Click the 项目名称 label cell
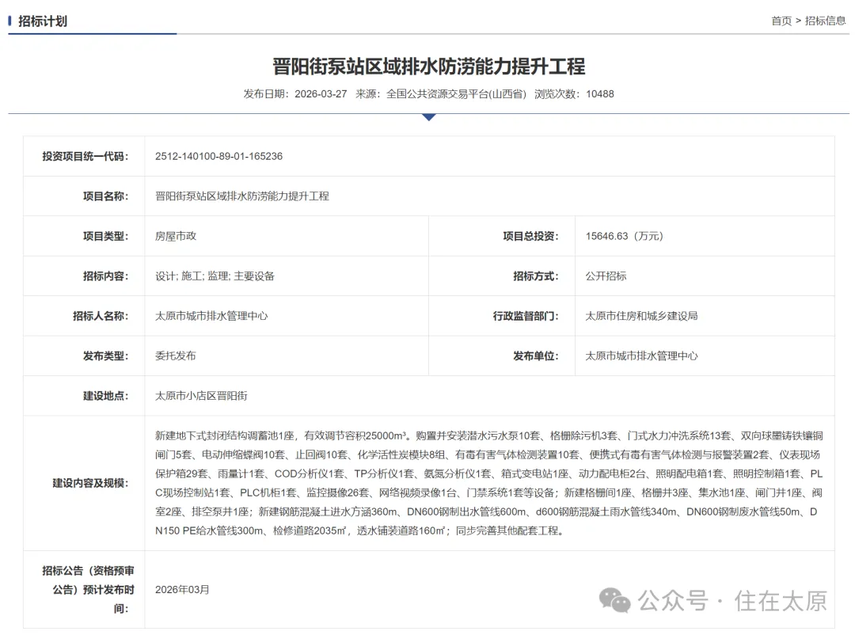Image resolution: width=855 pixels, height=635 pixels. [84, 196]
